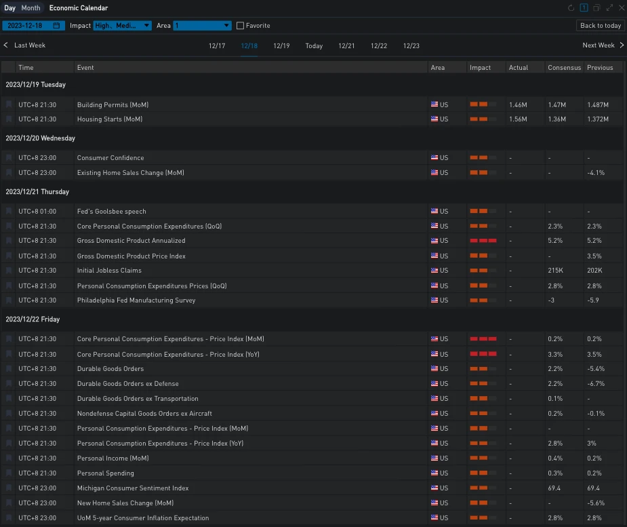
Task: Click the Back to today button
Action: [x=601, y=26]
